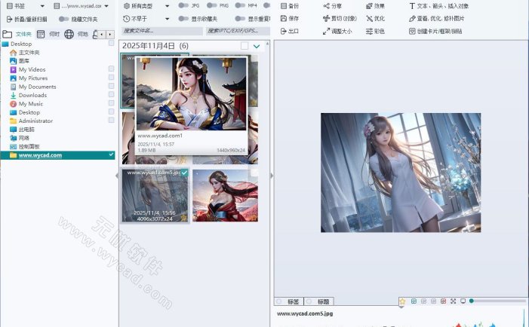Screen dimensions: 529x327
Task: Click the fullscreen expand icon below preview
Action: coord(453,301)
